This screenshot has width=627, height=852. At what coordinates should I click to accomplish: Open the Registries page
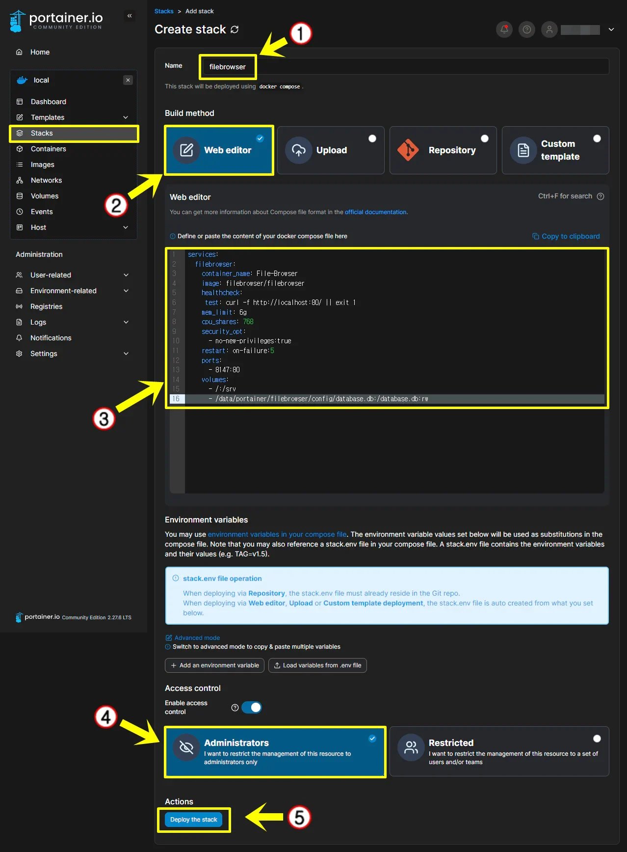pos(46,306)
